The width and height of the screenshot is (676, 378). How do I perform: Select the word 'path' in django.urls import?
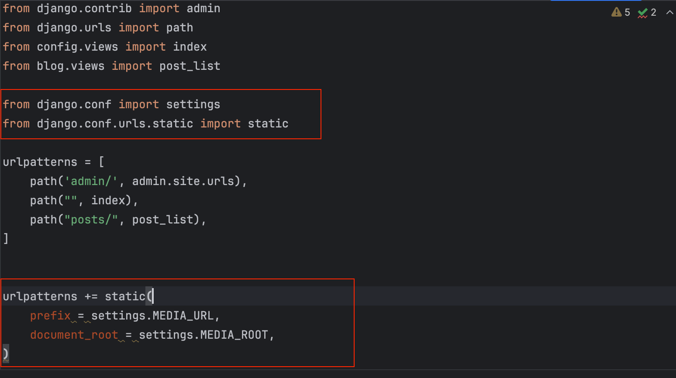coord(179,27)
